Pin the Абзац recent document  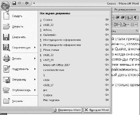click(107, 30)
